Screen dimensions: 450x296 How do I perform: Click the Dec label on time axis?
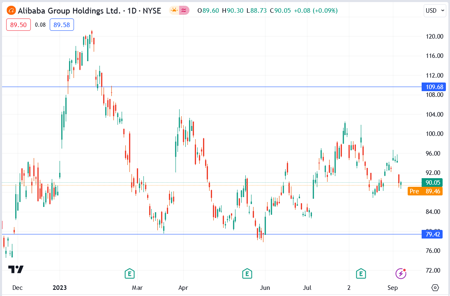point(18,288)
